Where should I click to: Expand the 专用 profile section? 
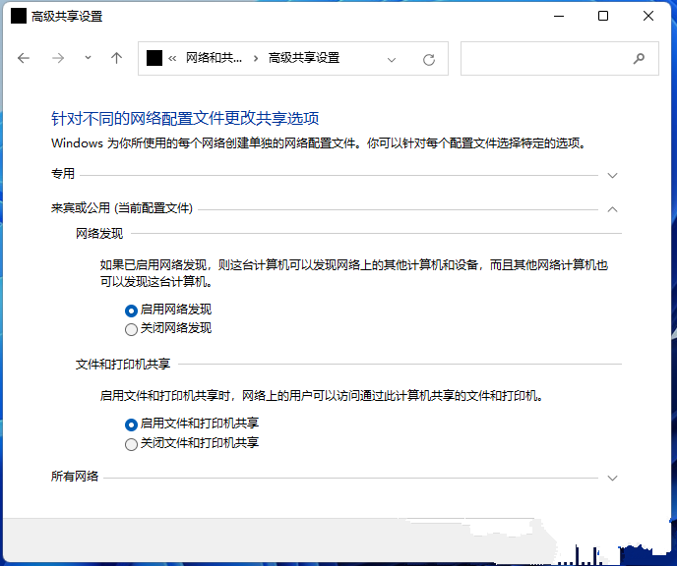tap(612, 175)
